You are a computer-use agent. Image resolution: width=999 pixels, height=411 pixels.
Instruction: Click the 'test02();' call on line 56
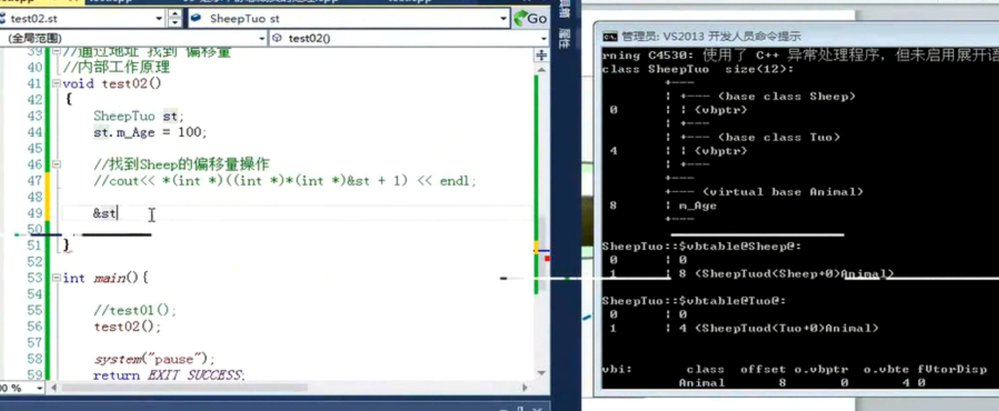point(127,327)
